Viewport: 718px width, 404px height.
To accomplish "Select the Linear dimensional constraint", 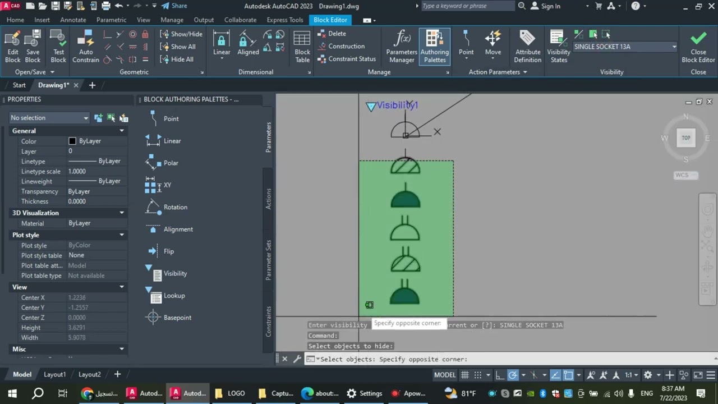I will pos(221,44).
